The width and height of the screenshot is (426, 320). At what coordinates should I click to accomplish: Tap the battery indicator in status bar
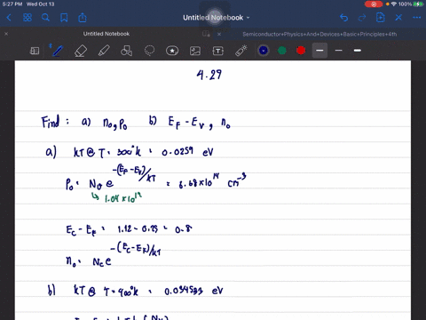[x=418, y=4]
